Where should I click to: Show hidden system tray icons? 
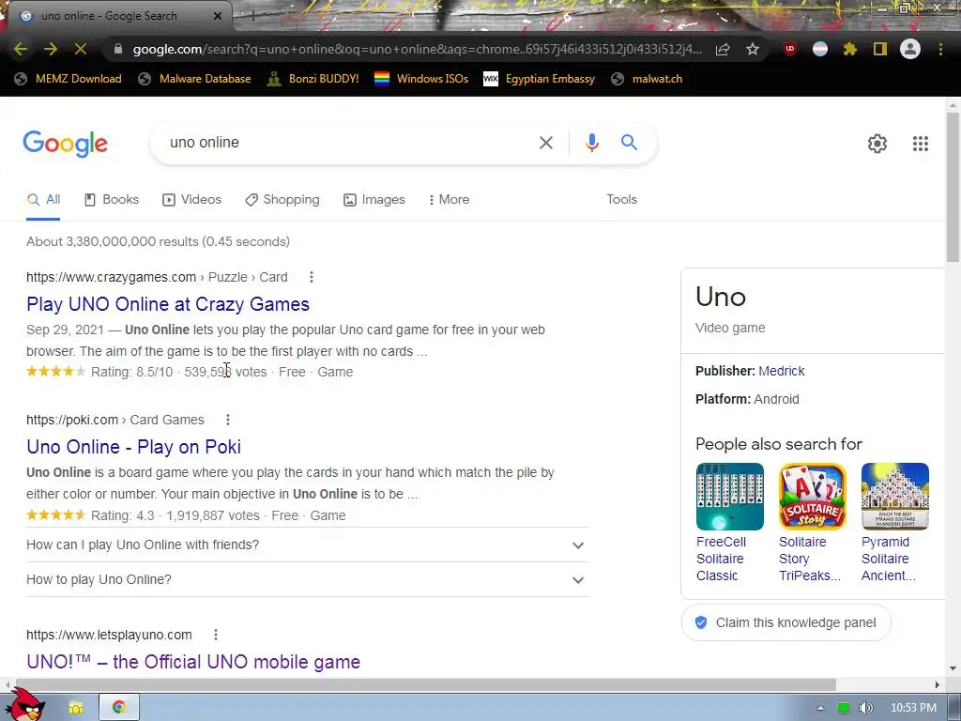coord(820,708)
